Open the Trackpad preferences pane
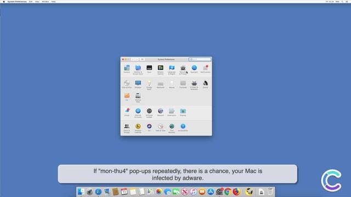This screenshot has width=351, height=197. pos(183,84)
